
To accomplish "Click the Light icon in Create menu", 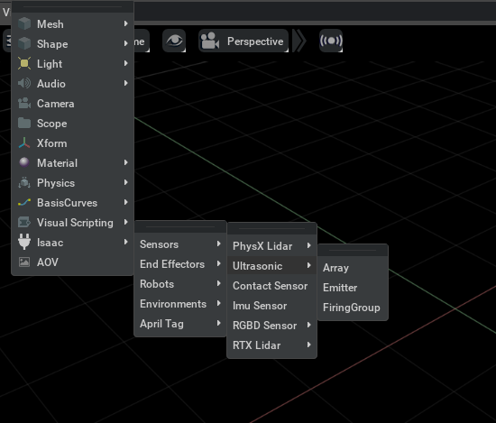I will point(24,63).
